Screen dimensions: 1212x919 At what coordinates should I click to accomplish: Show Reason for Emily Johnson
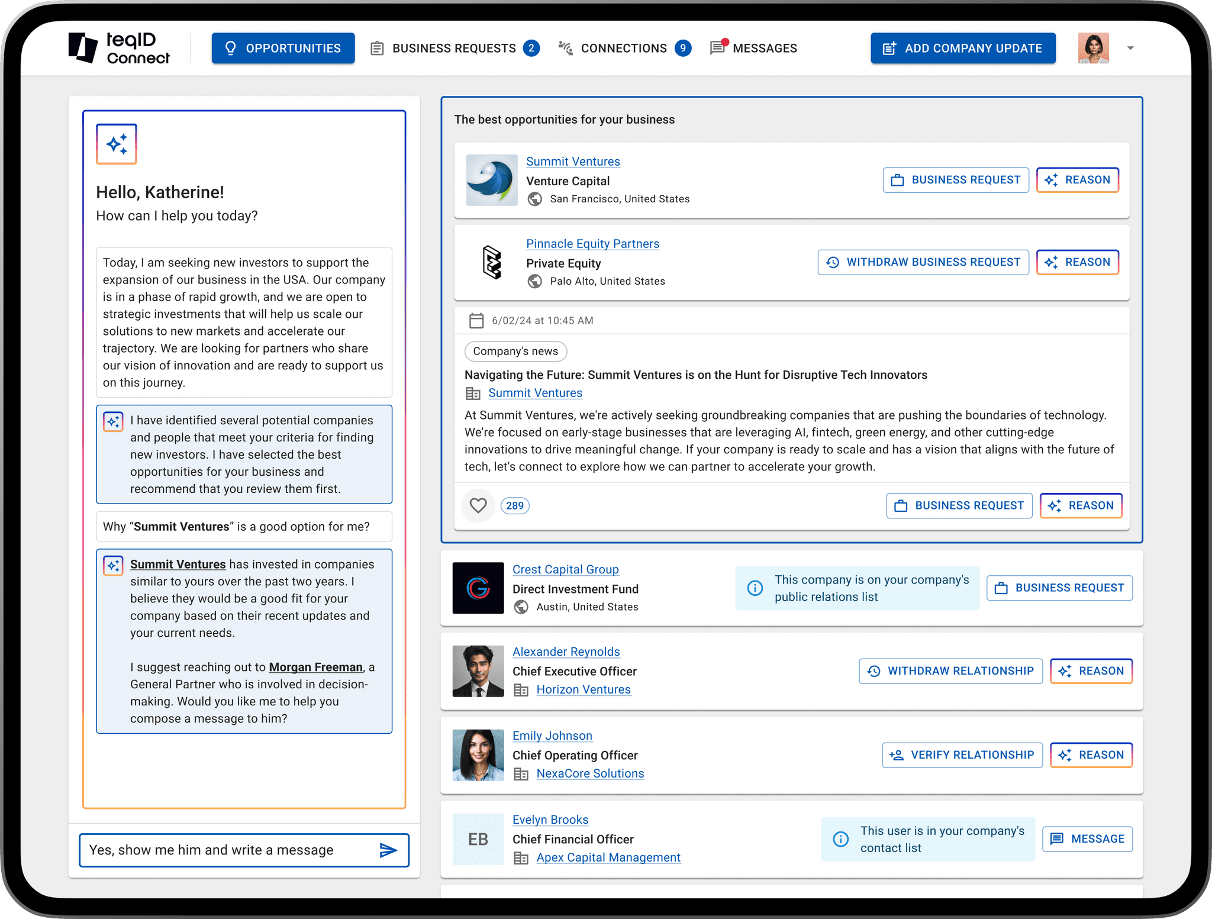[x=1091, y=755]
